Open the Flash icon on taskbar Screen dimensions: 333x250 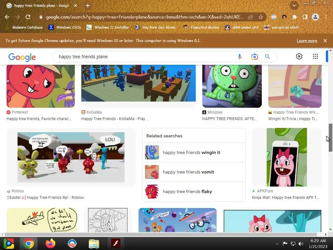point(115,243)
